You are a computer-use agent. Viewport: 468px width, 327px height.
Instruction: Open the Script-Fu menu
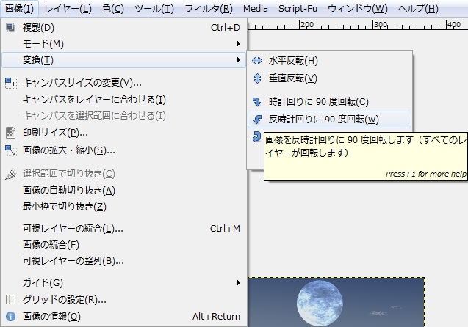tap(298, 9)
